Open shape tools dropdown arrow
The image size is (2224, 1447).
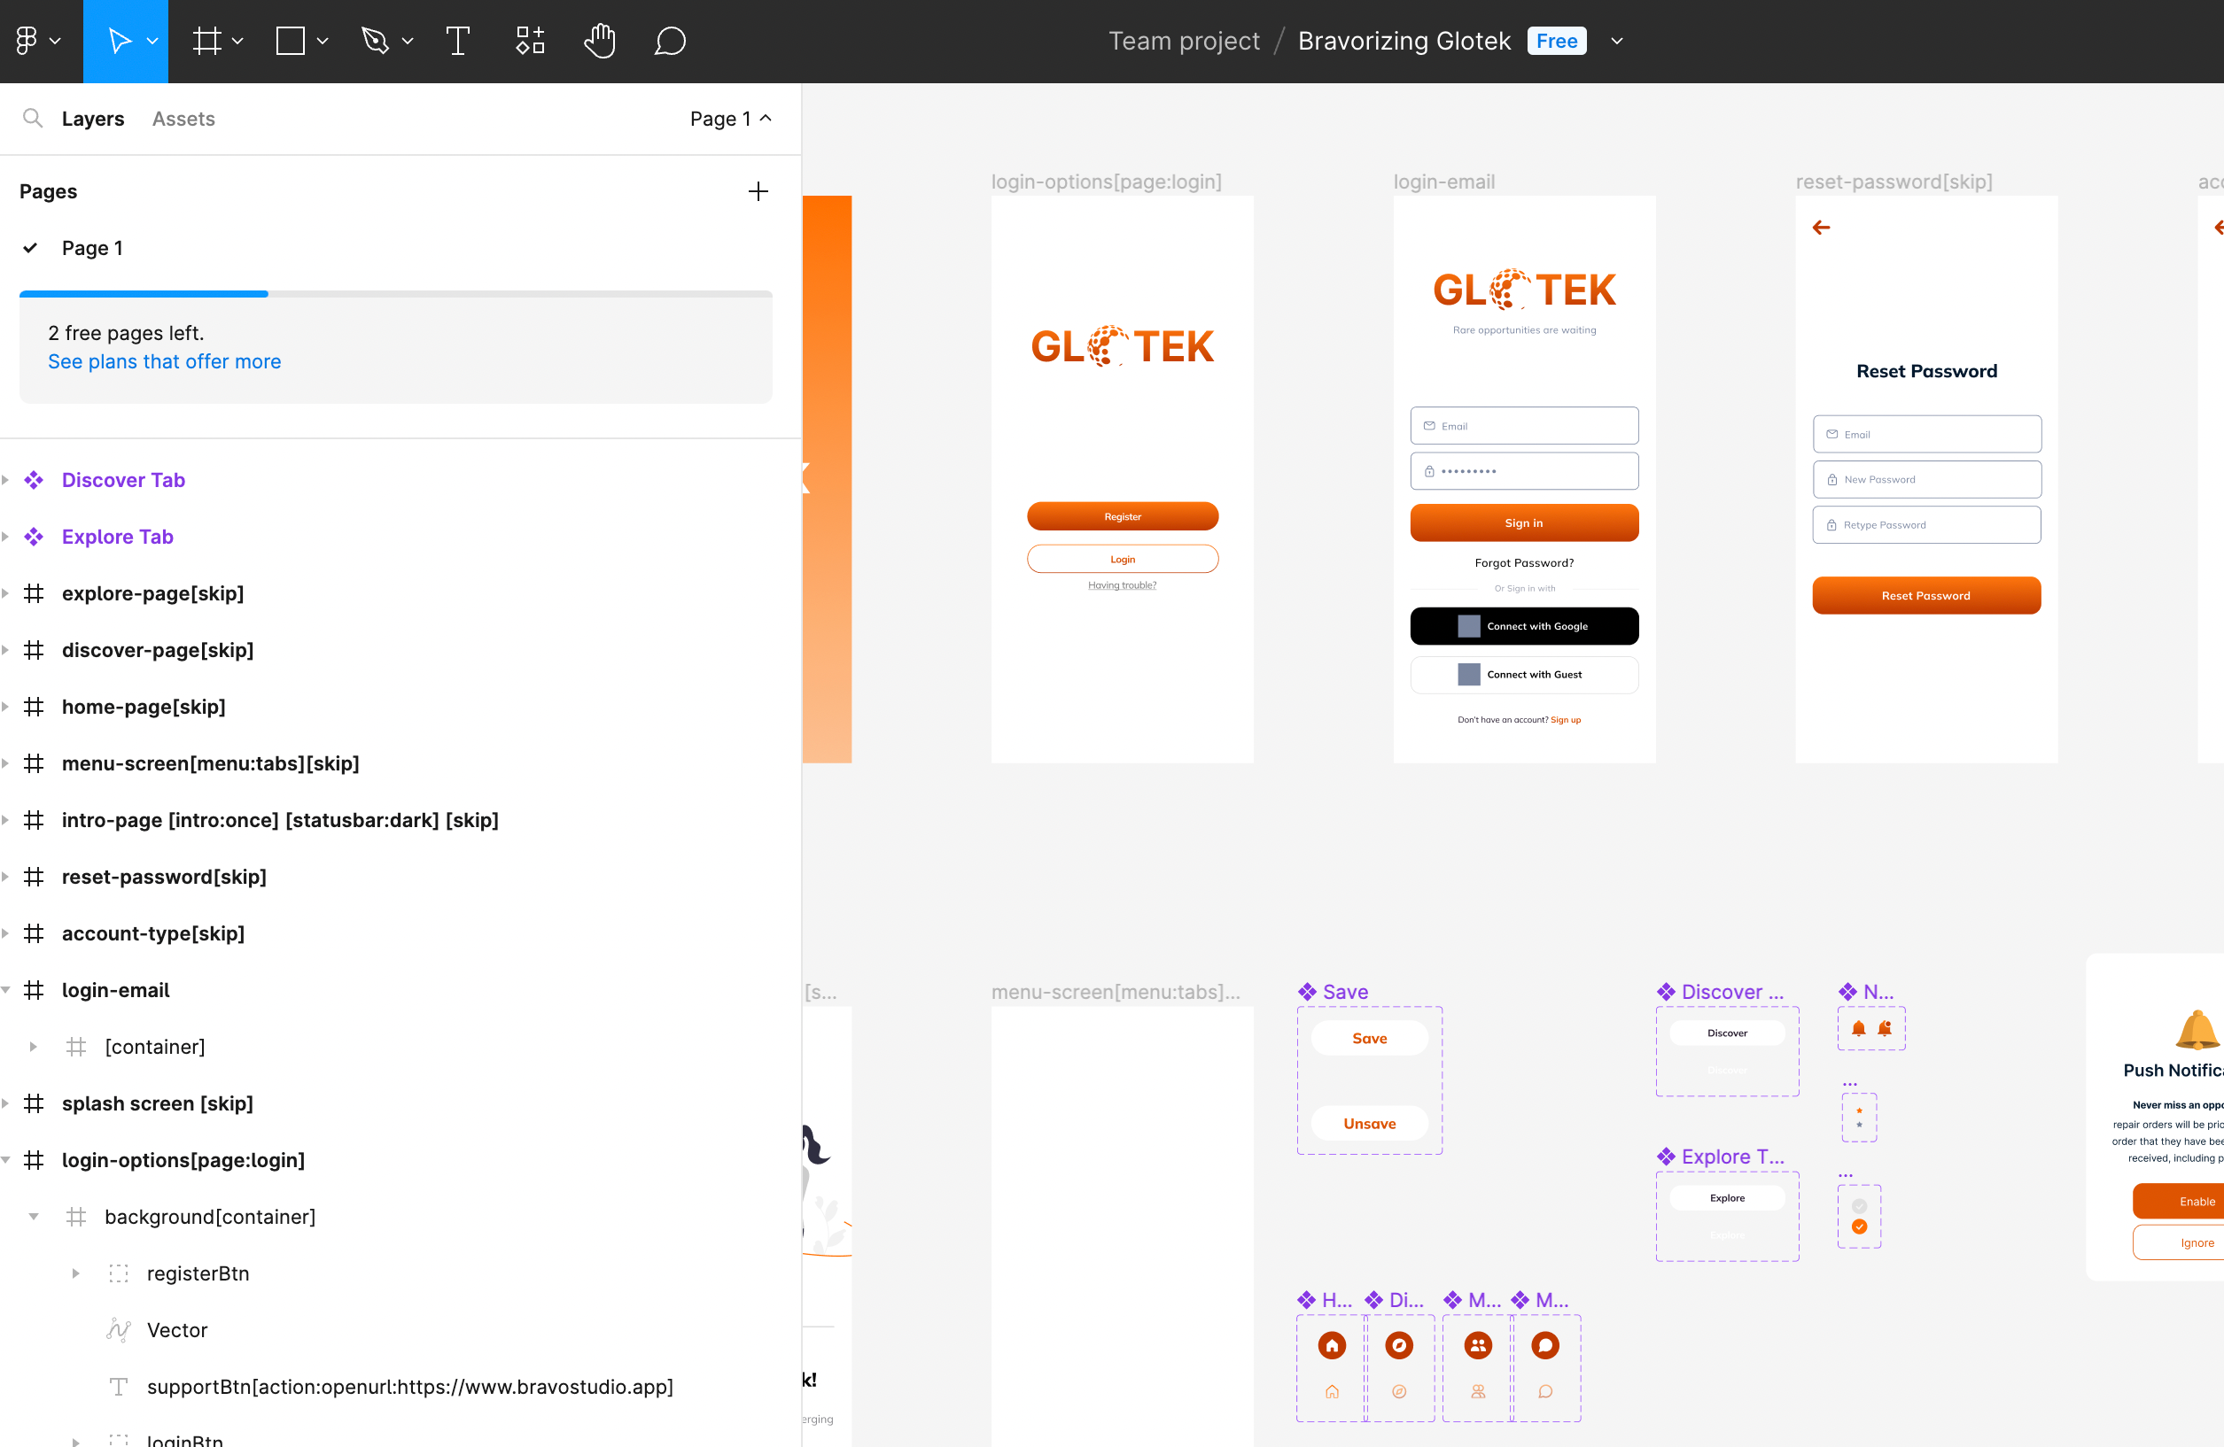tap(323, 41)
